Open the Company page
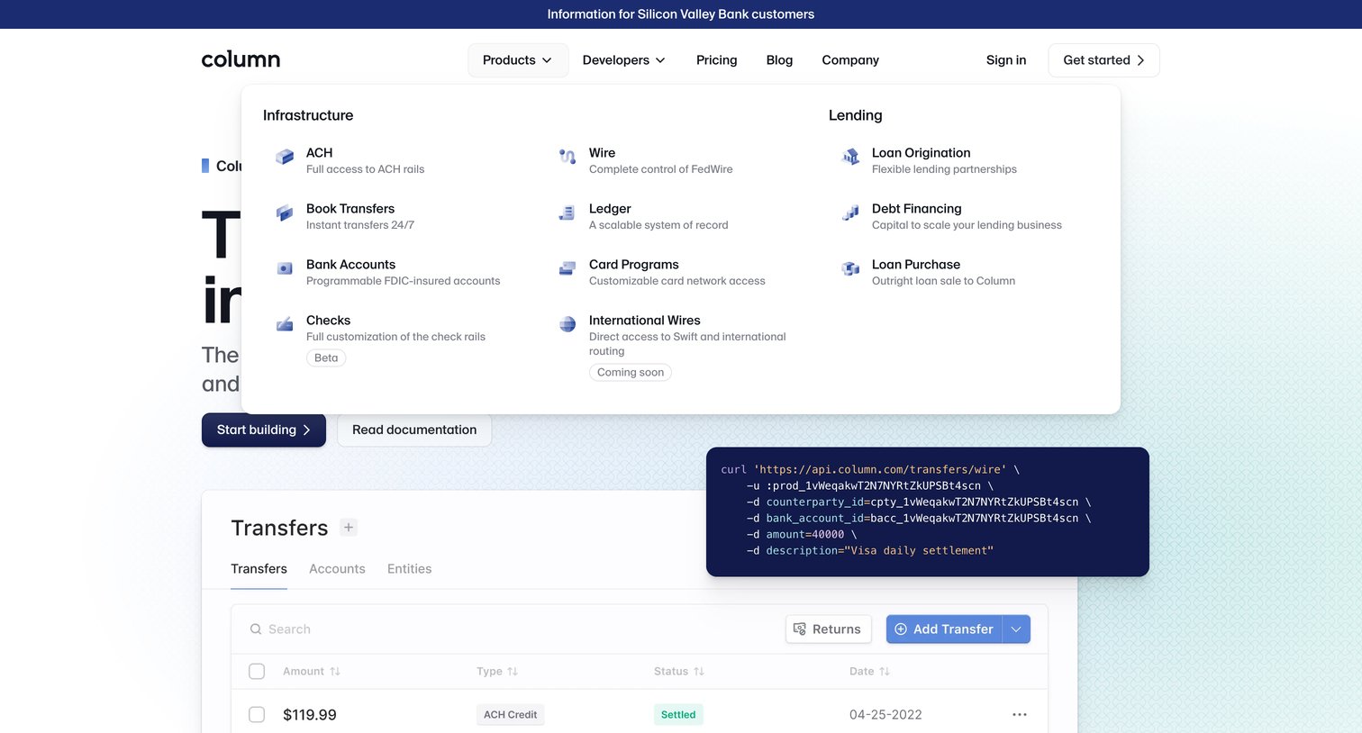1362x733 pixels. 850,60
